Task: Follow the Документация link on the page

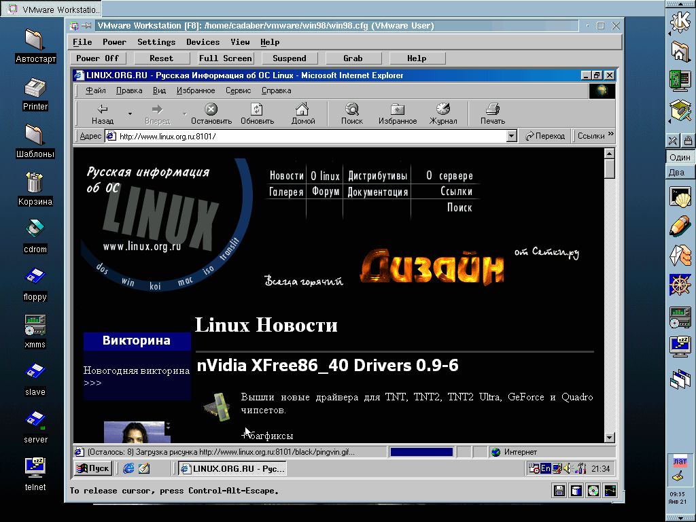Action: 377,192
